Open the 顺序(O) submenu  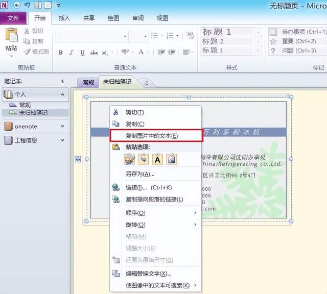(x=155, y=213)
